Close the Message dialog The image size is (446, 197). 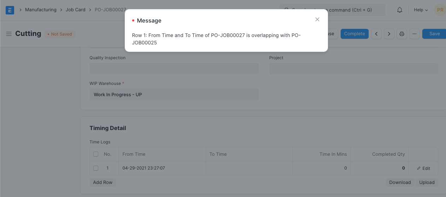[317, 20]
